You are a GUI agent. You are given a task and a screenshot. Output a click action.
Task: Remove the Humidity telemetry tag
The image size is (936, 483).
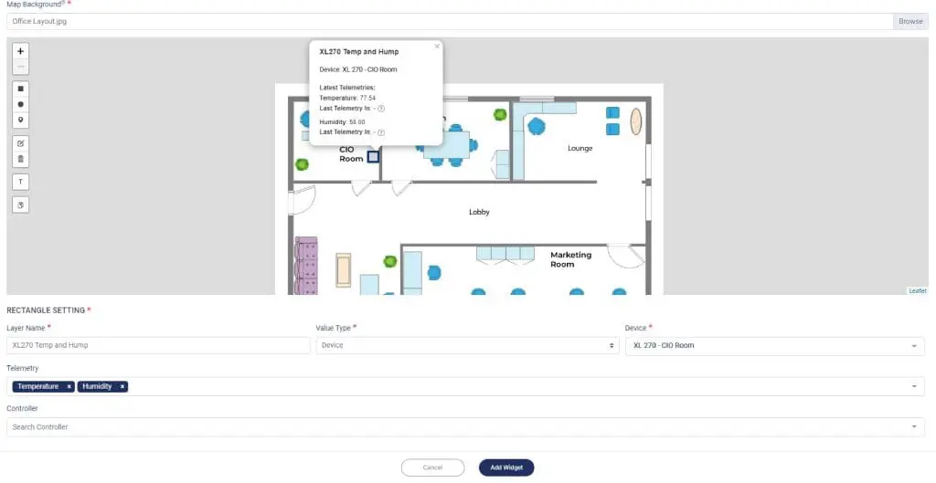click(x=122, y=387)
